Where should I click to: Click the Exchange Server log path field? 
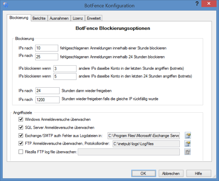tap(143, 136)
